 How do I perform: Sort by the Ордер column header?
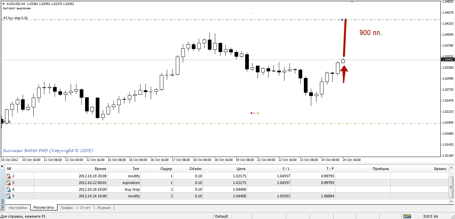[157, 169]
